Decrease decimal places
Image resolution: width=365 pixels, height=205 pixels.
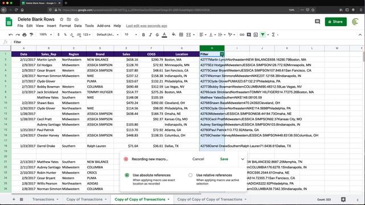click(72, 35)
